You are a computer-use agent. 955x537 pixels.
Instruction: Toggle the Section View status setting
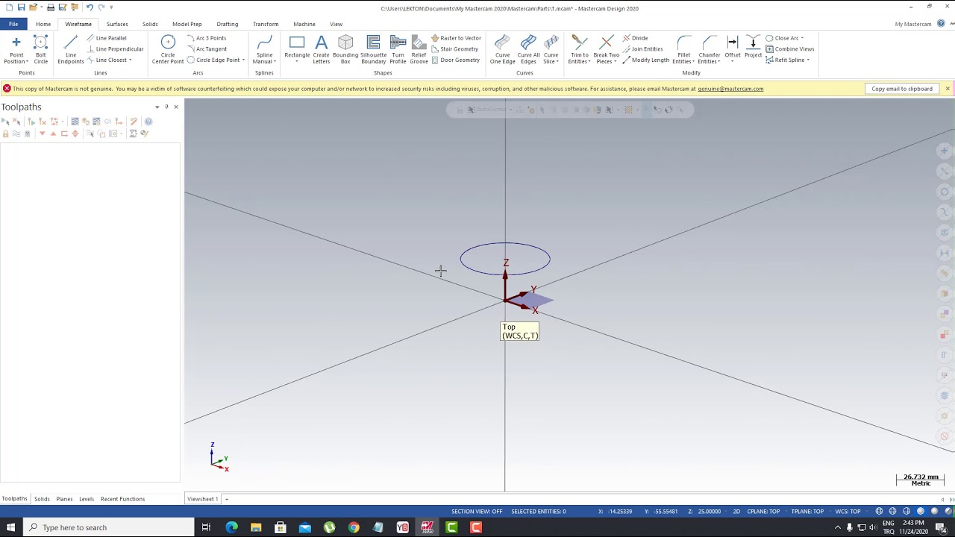[477, 512]
